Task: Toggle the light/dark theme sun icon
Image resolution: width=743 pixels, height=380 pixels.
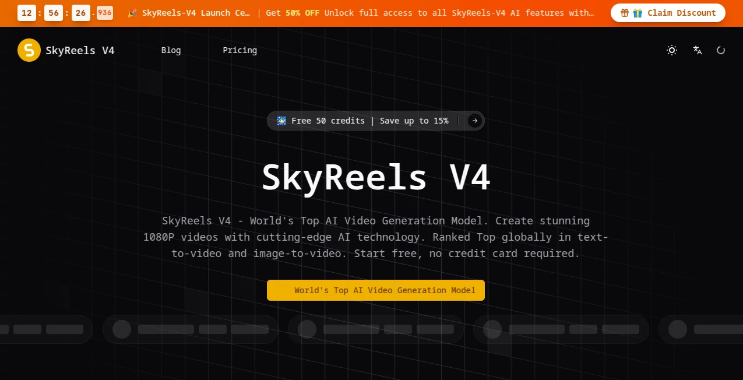Action: (672, 50)
